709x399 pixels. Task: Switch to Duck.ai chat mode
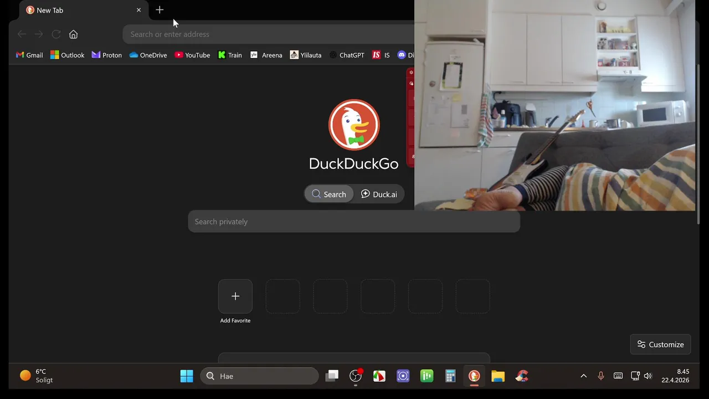pos(379,194)
